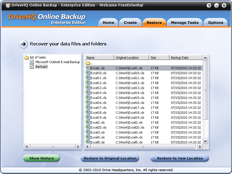Click the parent folder '..' icon
The width and height of the screenshot is (232, 174).
88,63
